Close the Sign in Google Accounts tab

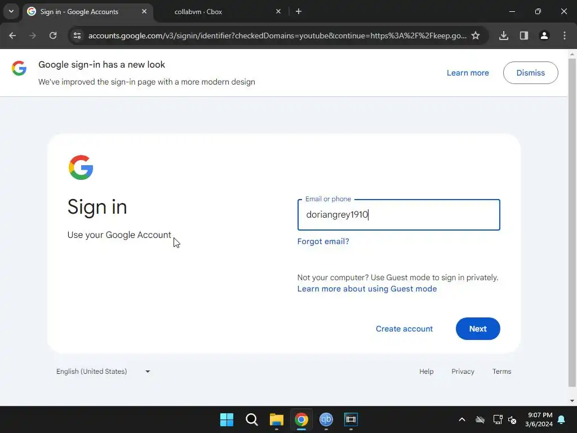(x=144, y=11)
